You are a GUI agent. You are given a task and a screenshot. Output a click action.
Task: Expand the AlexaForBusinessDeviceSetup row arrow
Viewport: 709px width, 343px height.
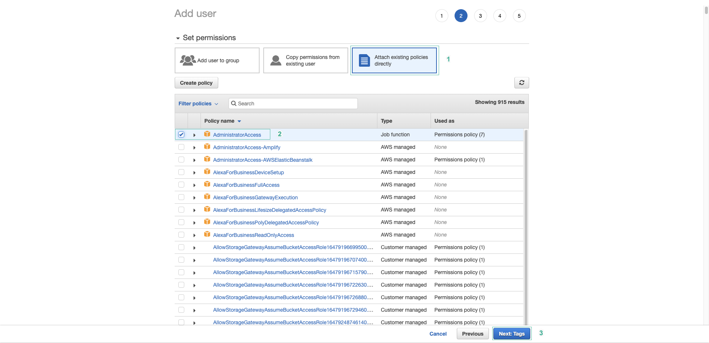[x=194, y=173]
